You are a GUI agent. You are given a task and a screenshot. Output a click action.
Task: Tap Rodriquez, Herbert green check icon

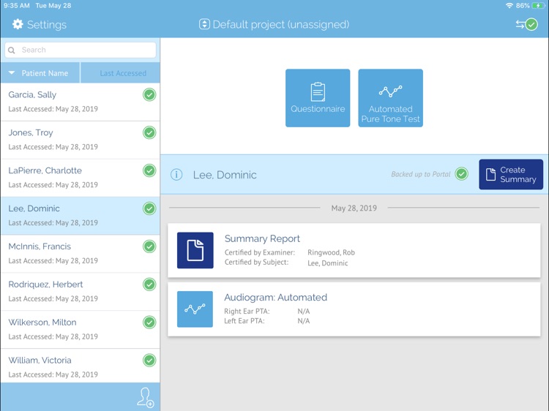tap(149, 284)
